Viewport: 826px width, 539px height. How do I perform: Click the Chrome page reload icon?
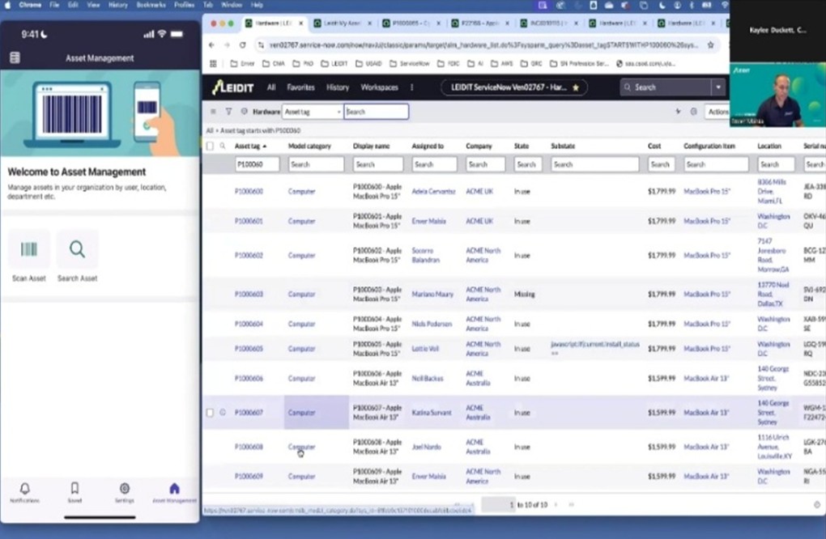click(x=242, y=45)
